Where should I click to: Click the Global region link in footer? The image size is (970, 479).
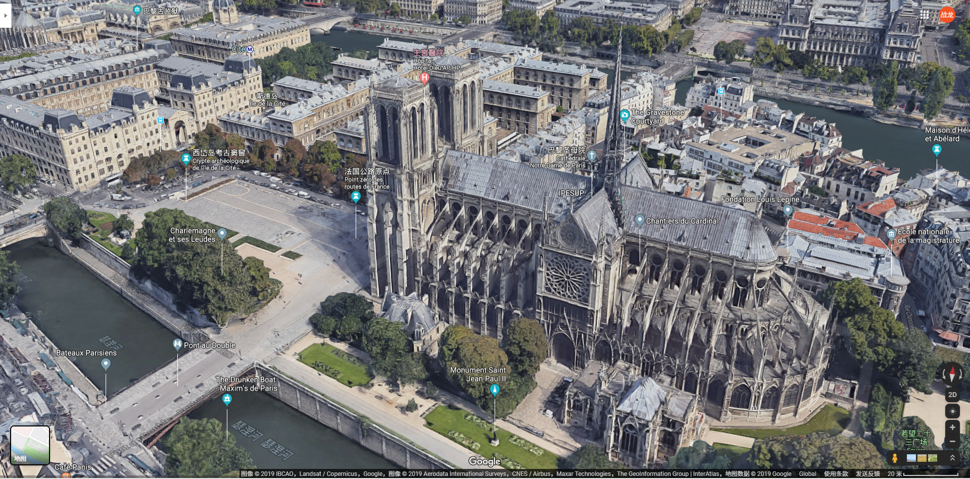[807, 474]
